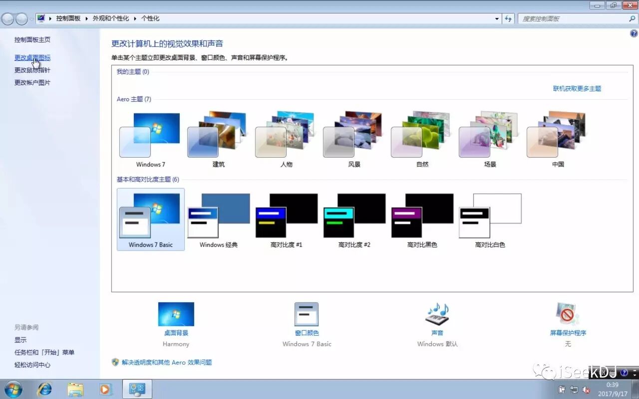Screen dimensions: 639x399
Task: Click the Aero 主题 (7) heading
Action: (x=134, y=99)
